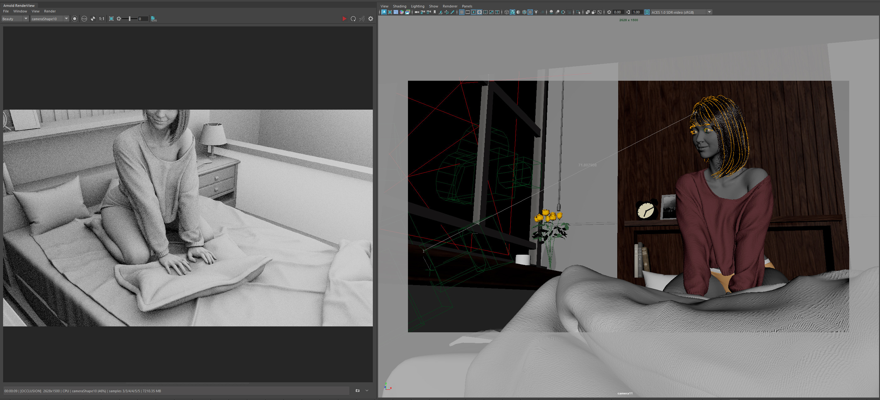Open the RenderView View menu
Viewport: 880px width, 400px height.
click(35, 11)
